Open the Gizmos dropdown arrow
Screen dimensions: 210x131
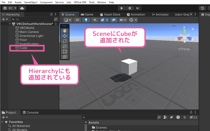136,20
